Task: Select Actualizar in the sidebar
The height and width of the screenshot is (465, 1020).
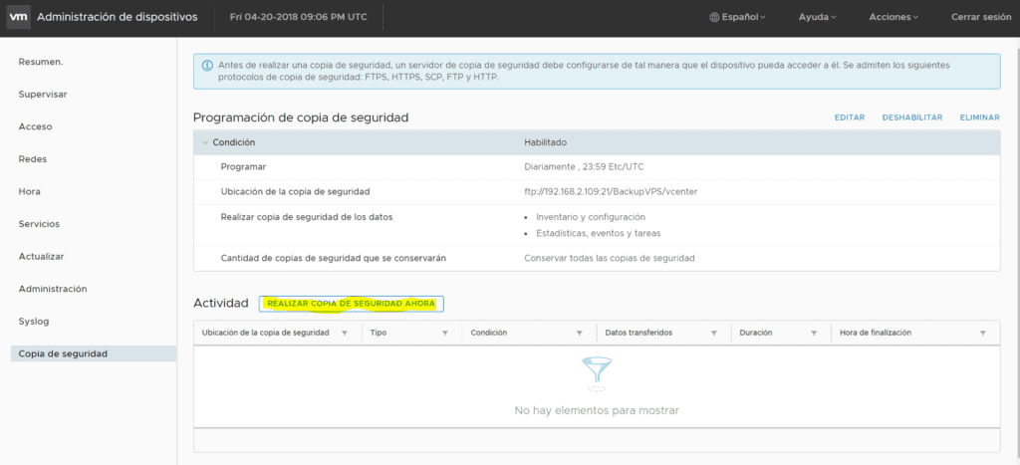Action: (x=42, y=256)
